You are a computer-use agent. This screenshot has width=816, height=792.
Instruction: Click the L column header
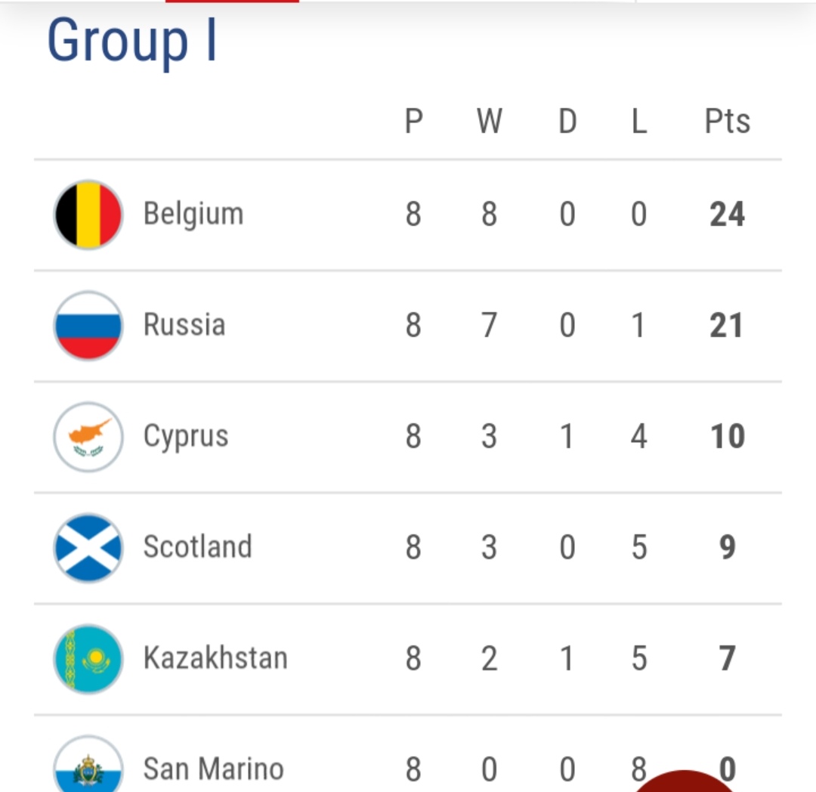point(639,122)
